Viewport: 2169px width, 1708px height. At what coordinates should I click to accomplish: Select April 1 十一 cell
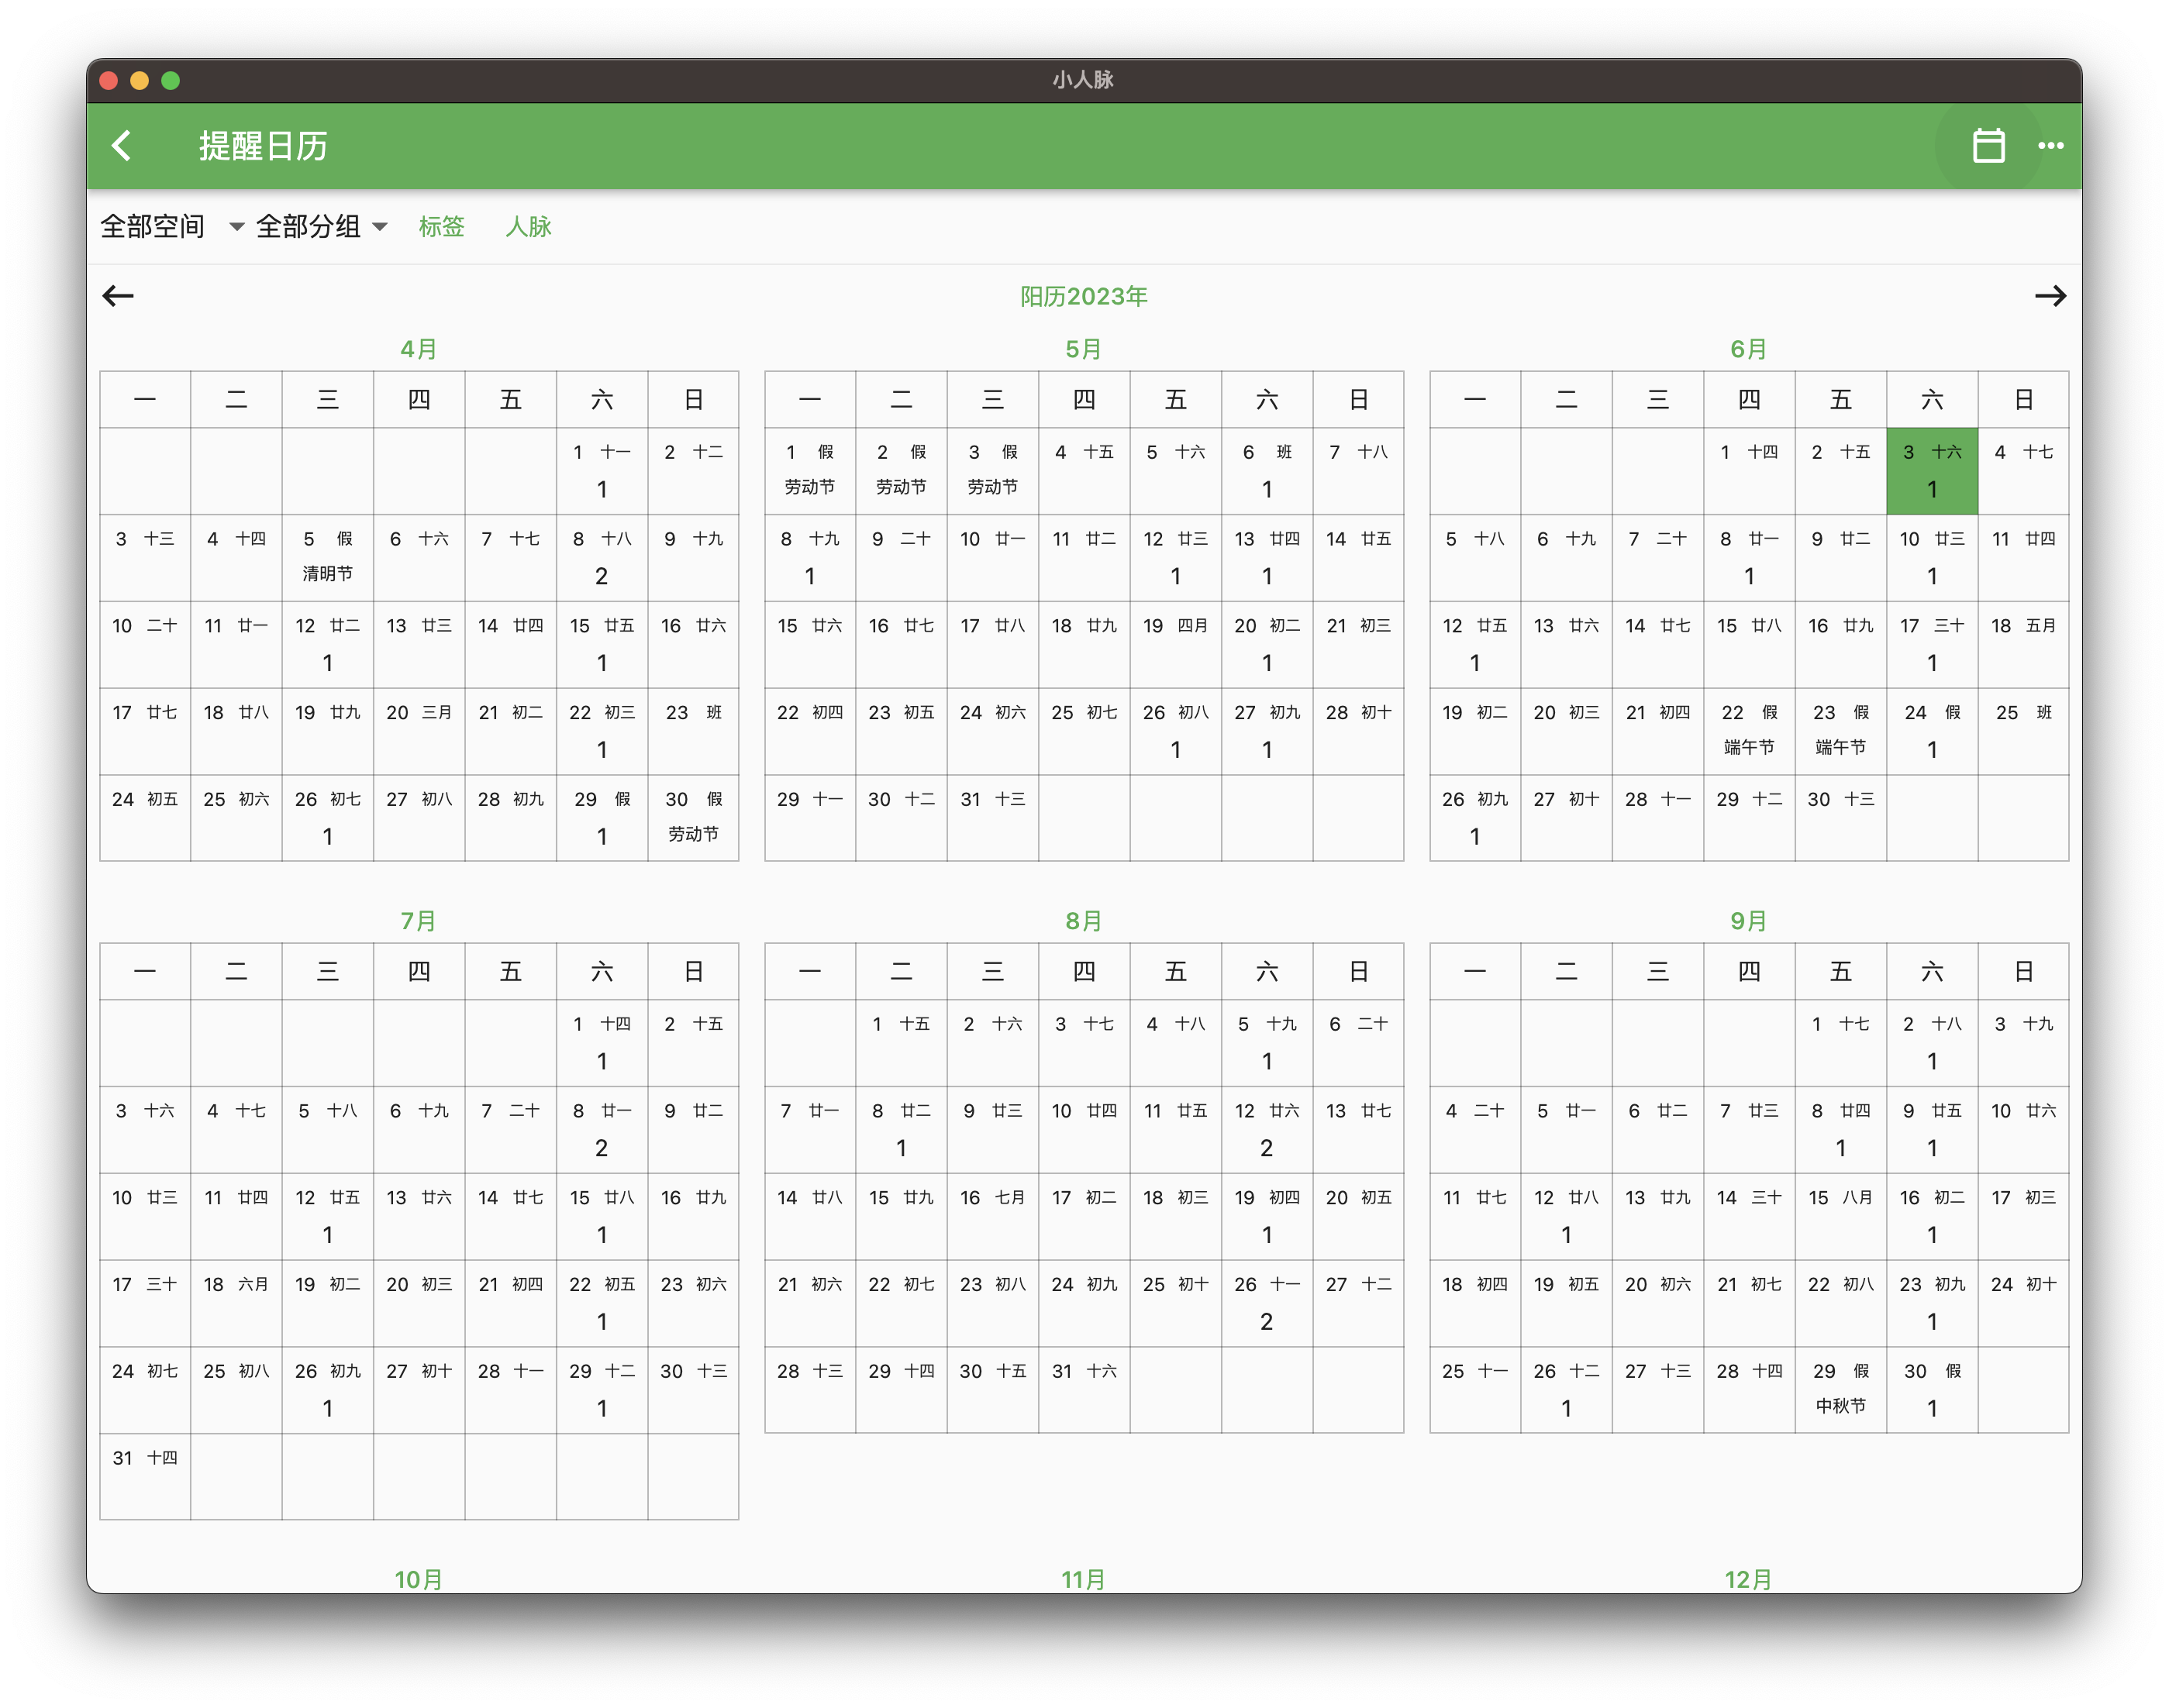pyautogui.click(x=602, y=471)
